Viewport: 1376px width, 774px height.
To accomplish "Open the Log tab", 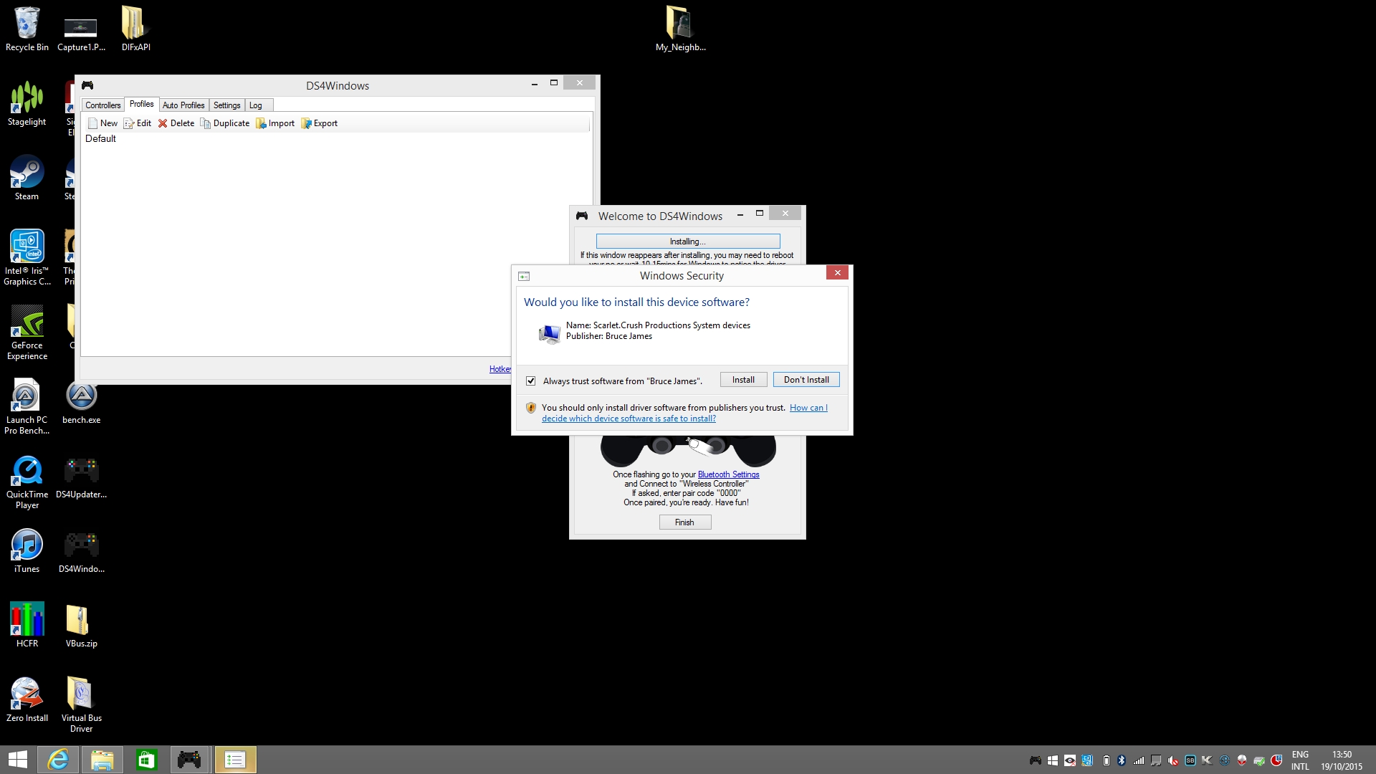I will (255, 105).
